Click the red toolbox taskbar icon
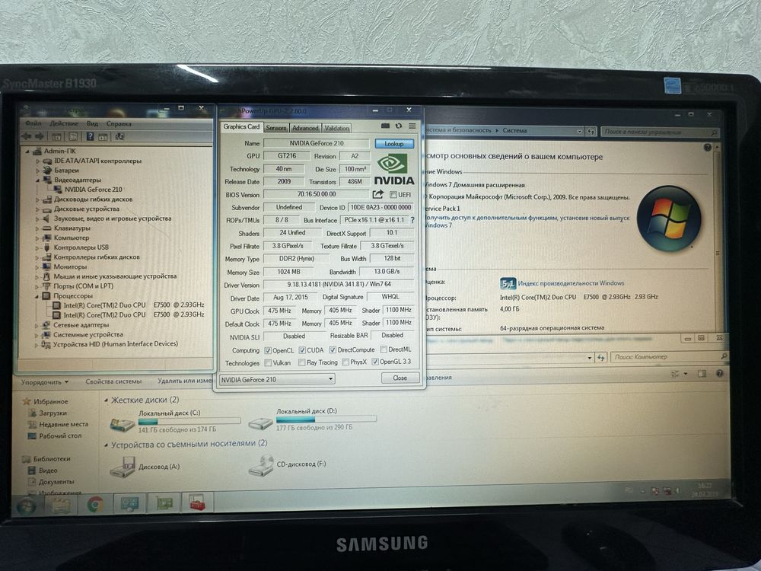 tap(197, 502)
